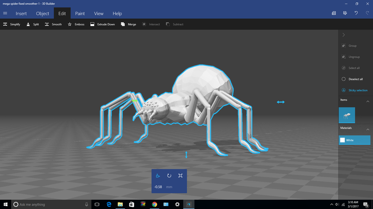Collapse the Materials section
The width and height of the screenshot is (373, 209).
(x=368, y=130)
